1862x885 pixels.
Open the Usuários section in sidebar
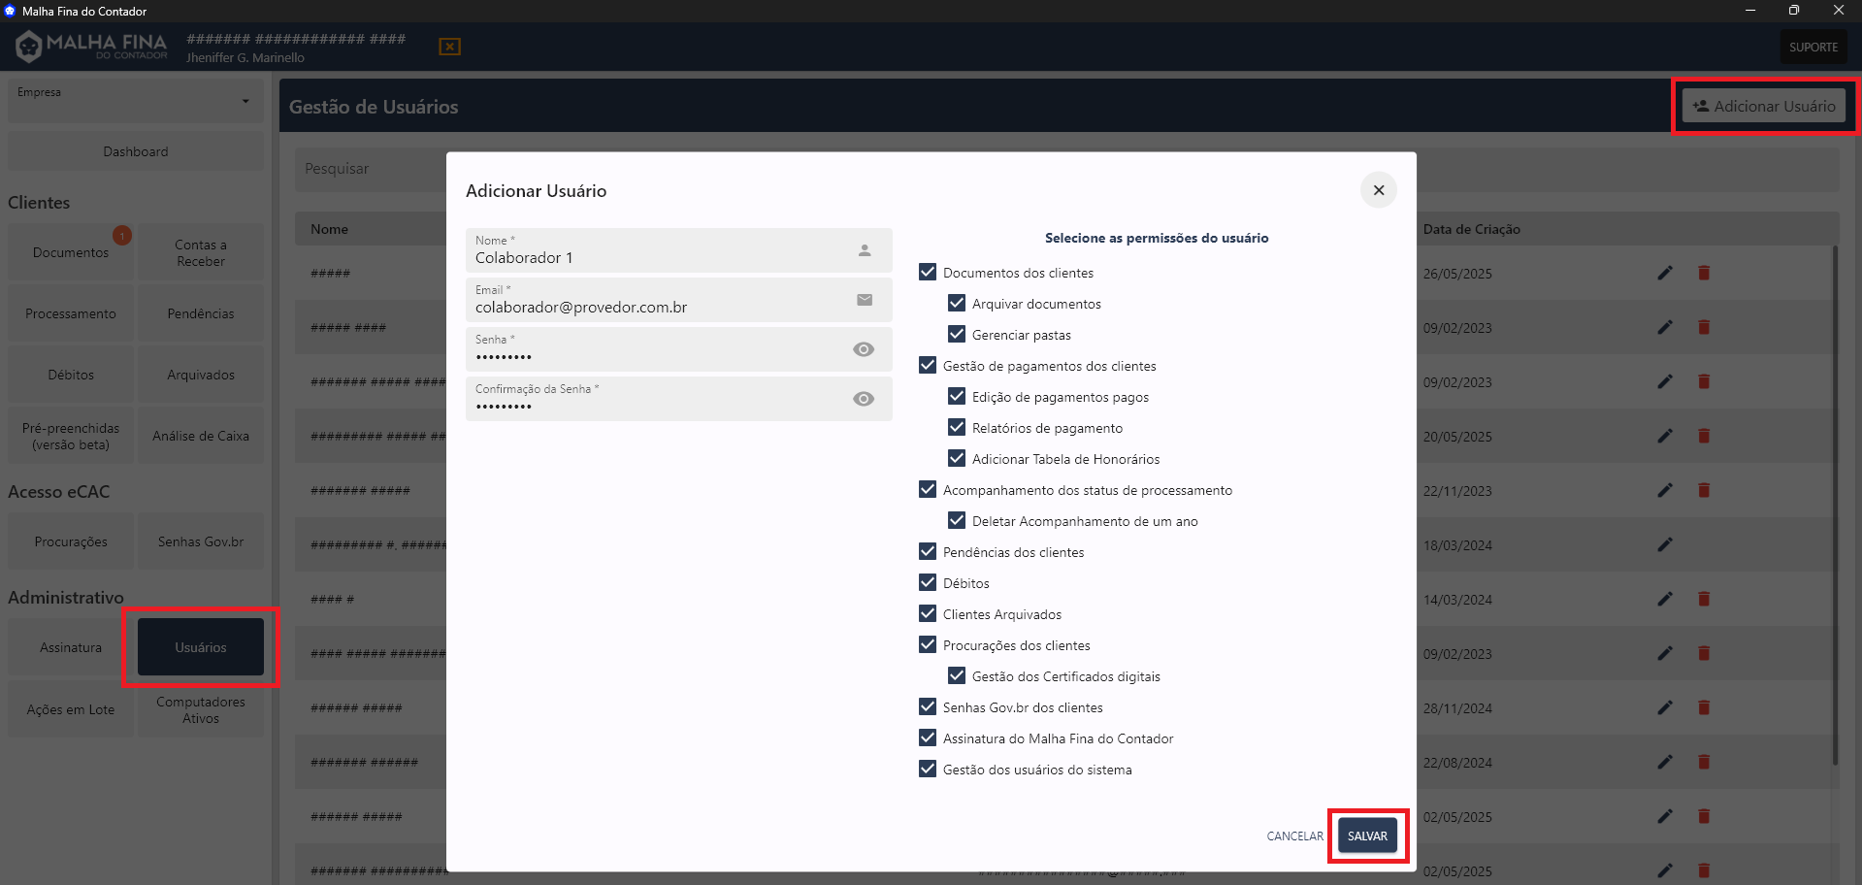point(201,647)
